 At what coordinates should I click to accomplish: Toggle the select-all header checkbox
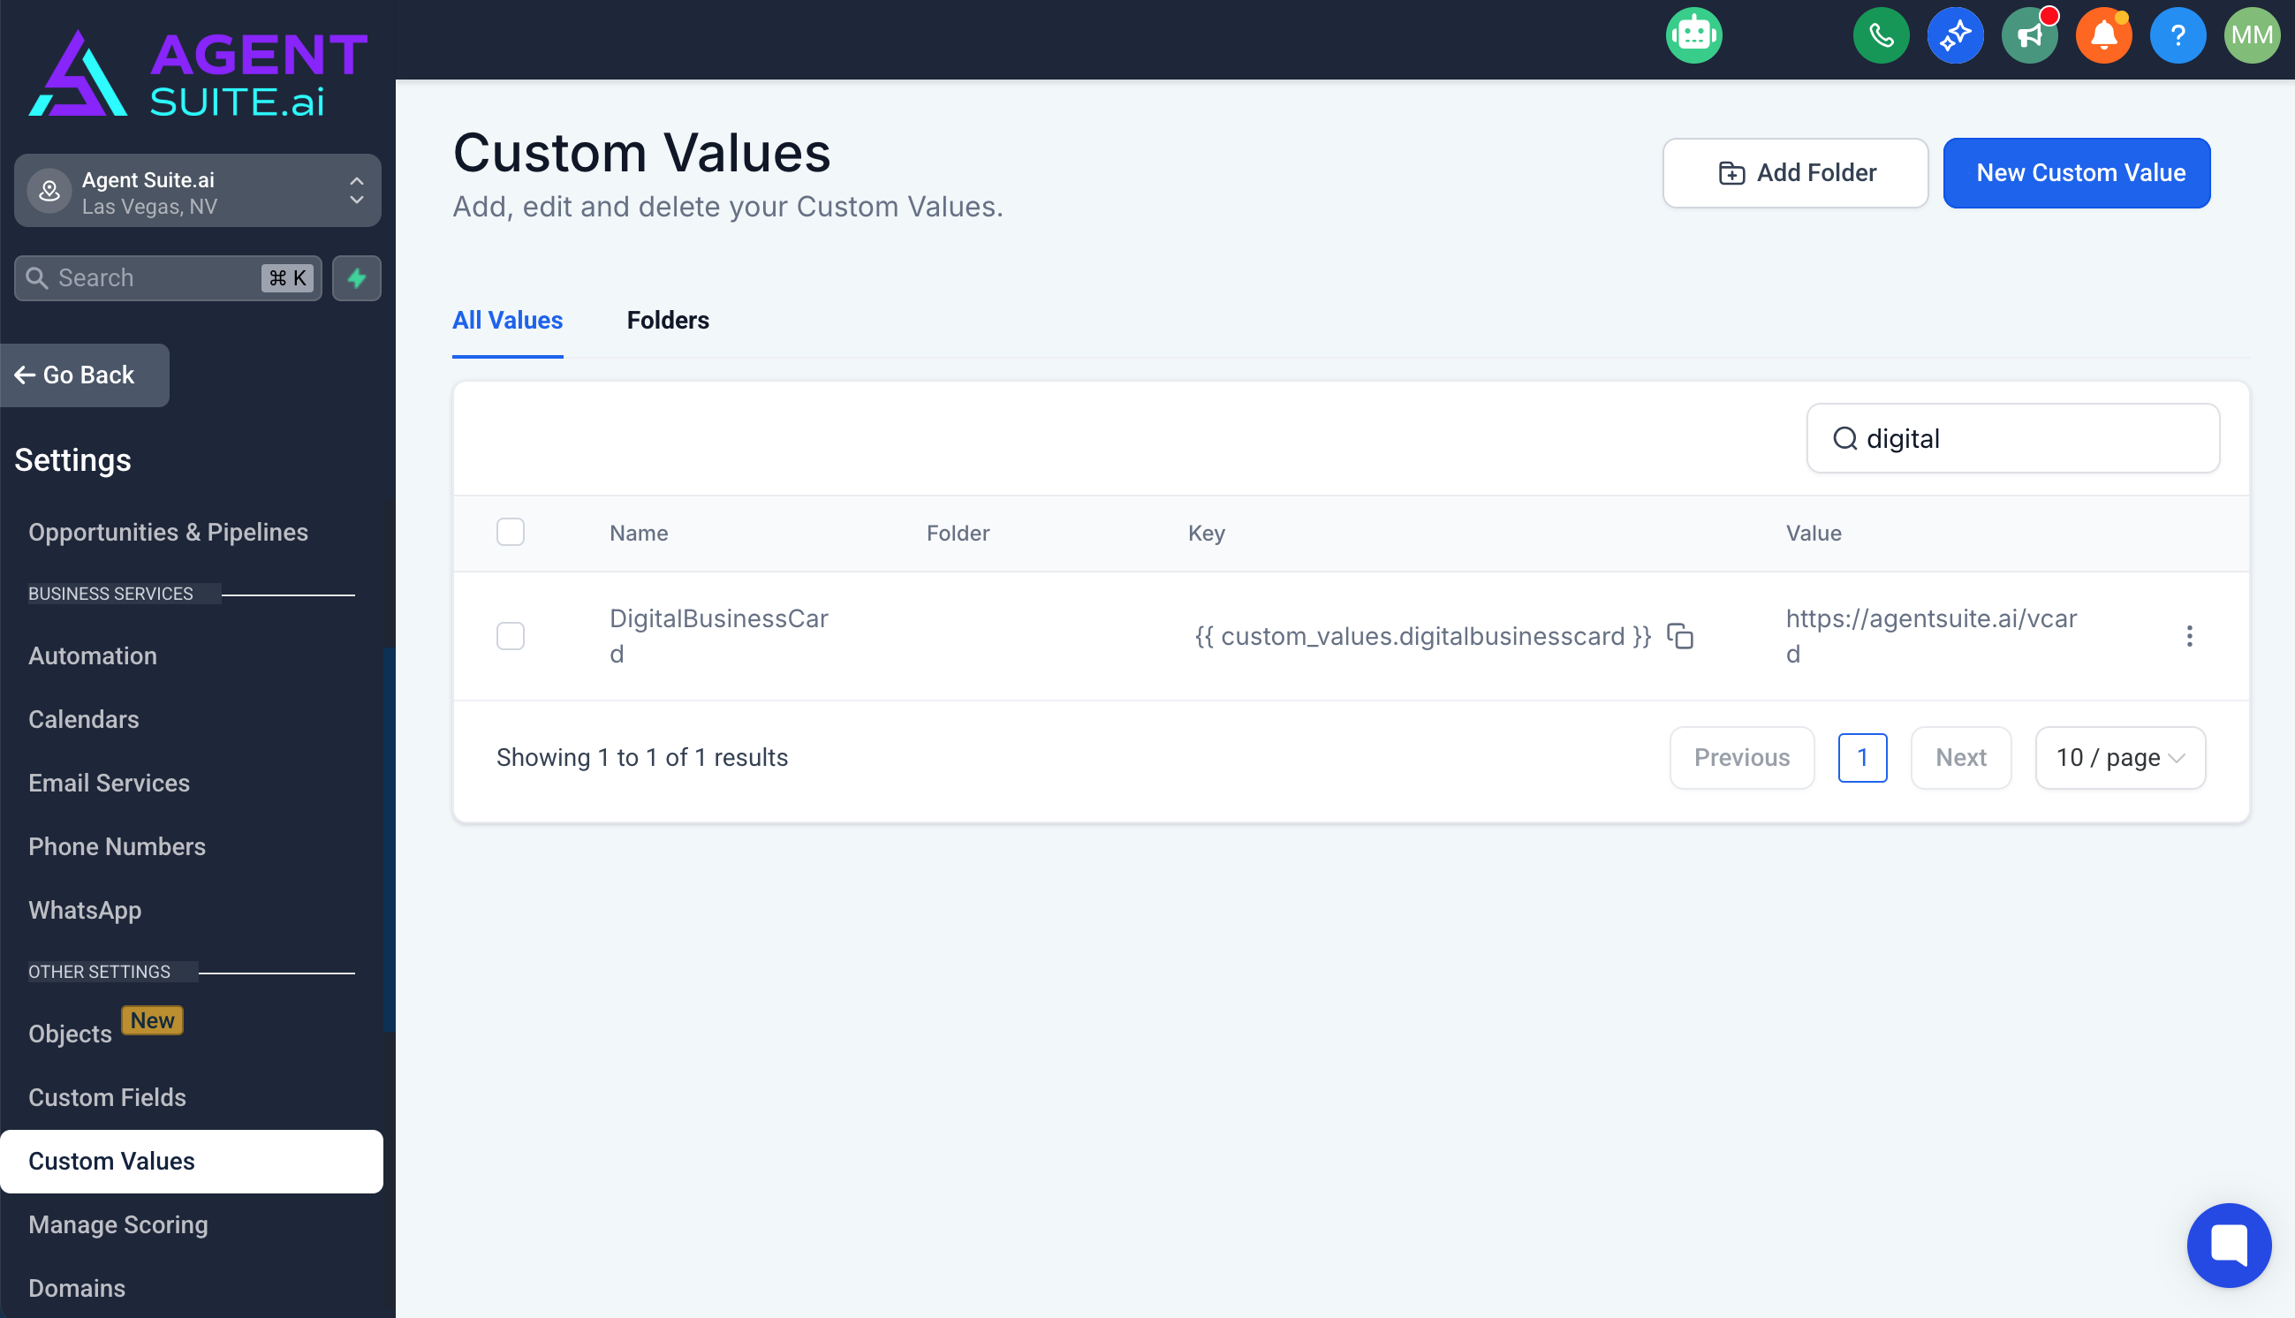[x=511, y=533]
